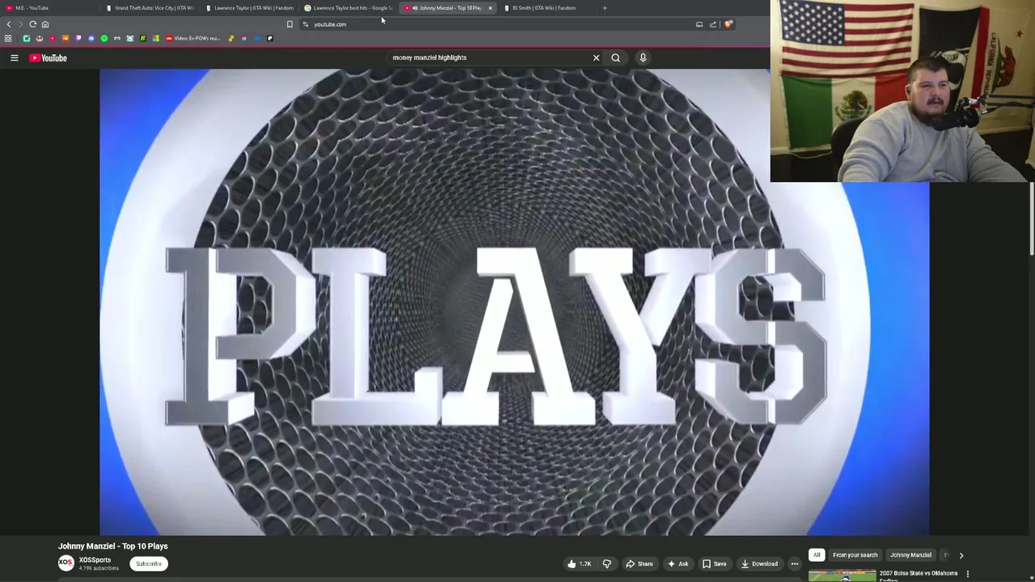Open the SoundCloud bookmark icon
The height and width of the screenshot is (582, 1035).
coord(65,38)
